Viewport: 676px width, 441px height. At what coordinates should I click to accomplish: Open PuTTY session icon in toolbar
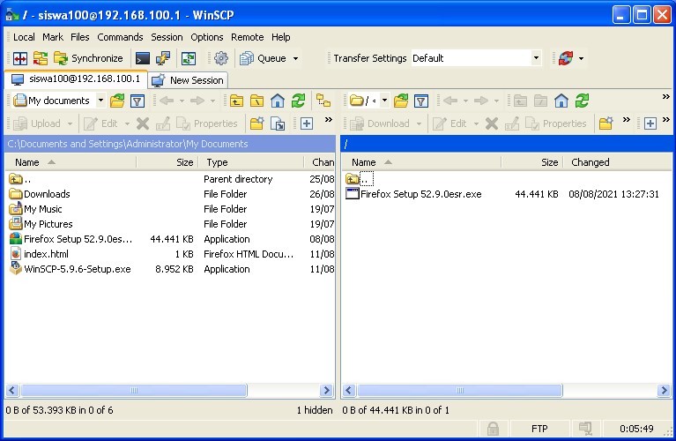[x=163, y=58]
